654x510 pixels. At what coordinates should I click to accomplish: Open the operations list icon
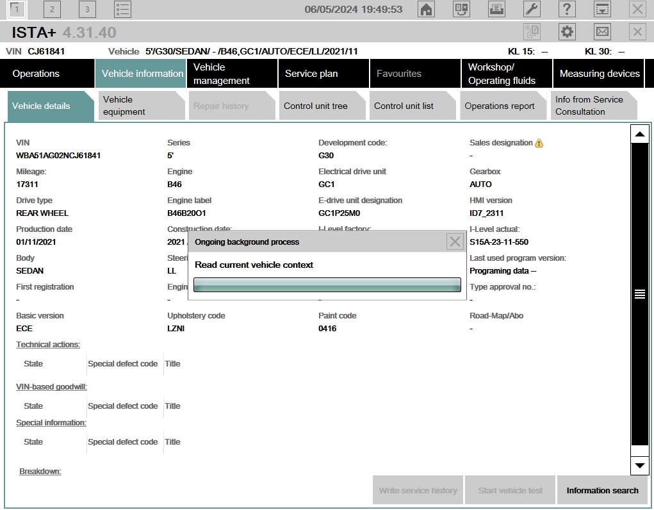coord(122,9)
